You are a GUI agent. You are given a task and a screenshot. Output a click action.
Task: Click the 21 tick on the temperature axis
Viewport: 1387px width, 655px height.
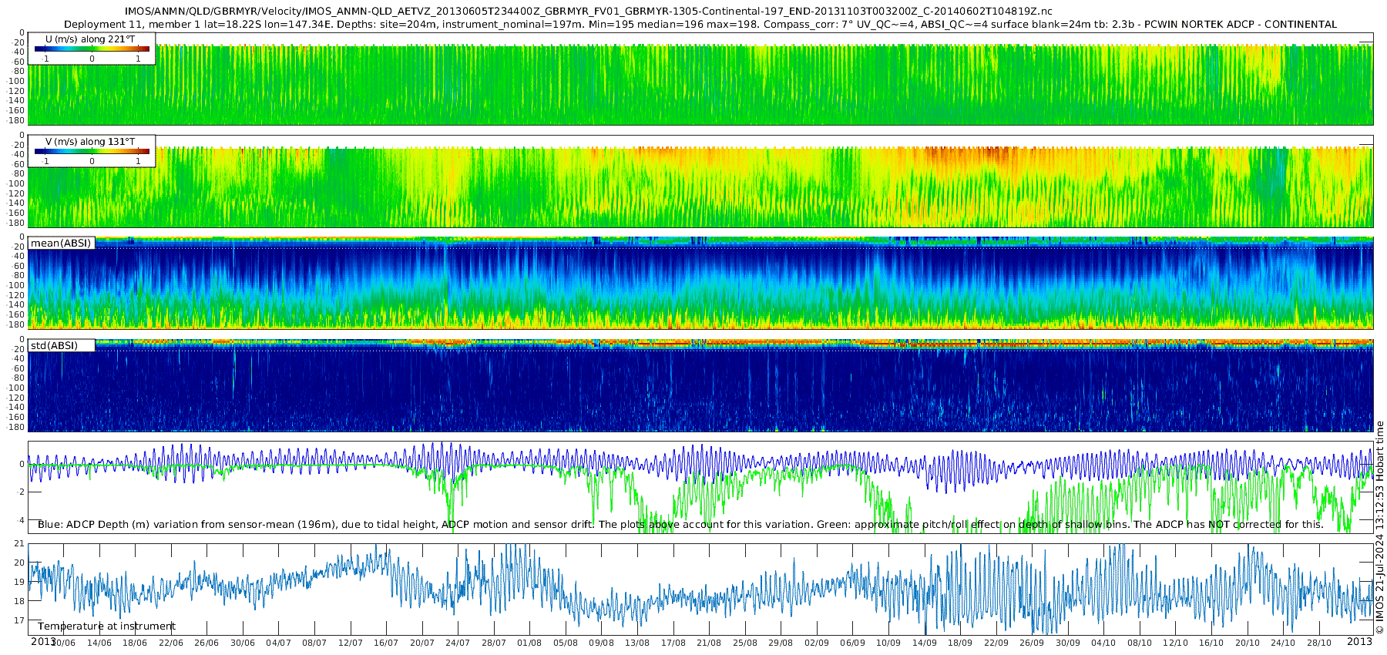pyautogui.click(x=20, y=544)
